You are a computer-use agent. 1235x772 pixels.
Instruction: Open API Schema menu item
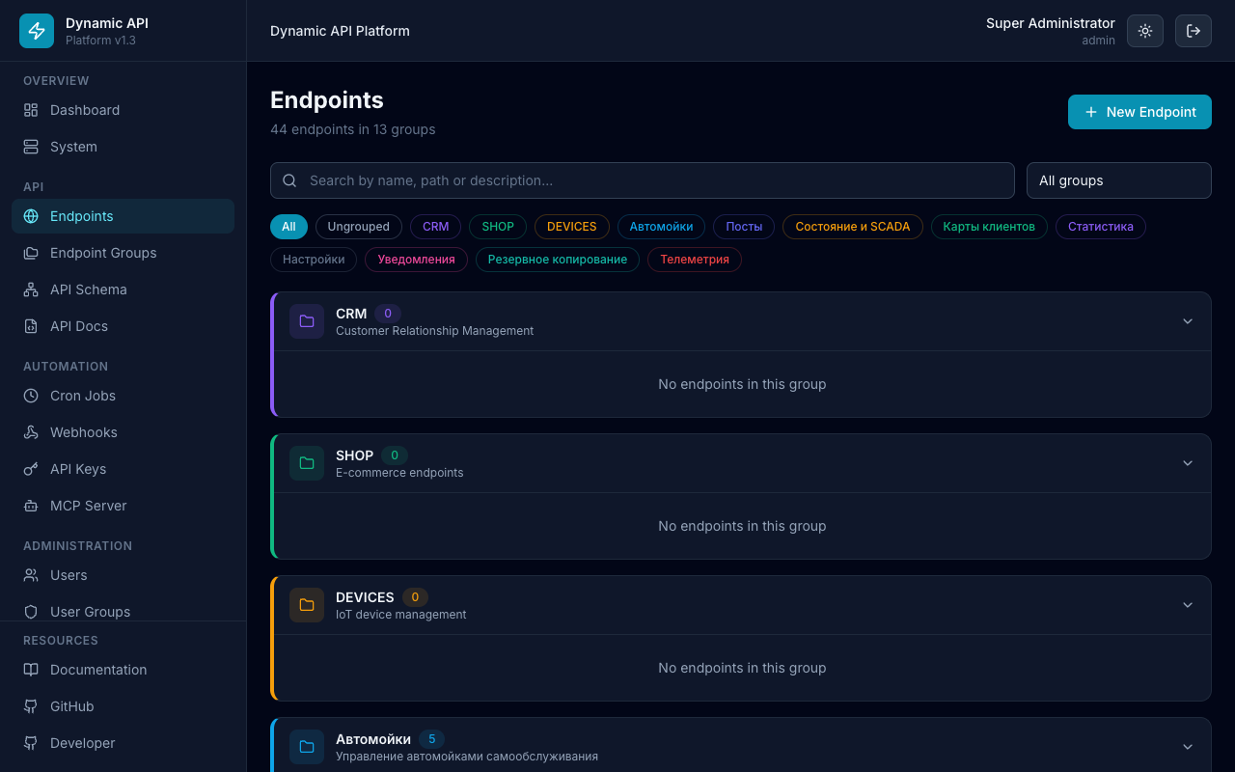[123, 289]
